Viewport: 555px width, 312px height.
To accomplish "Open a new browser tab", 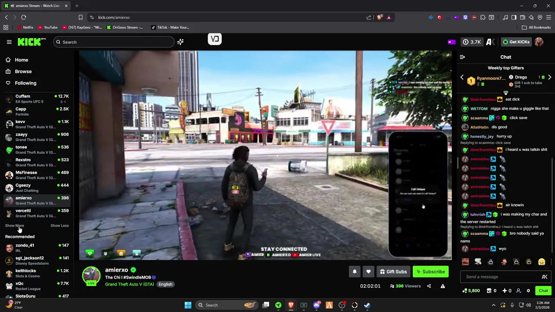I will coord(77,6).
